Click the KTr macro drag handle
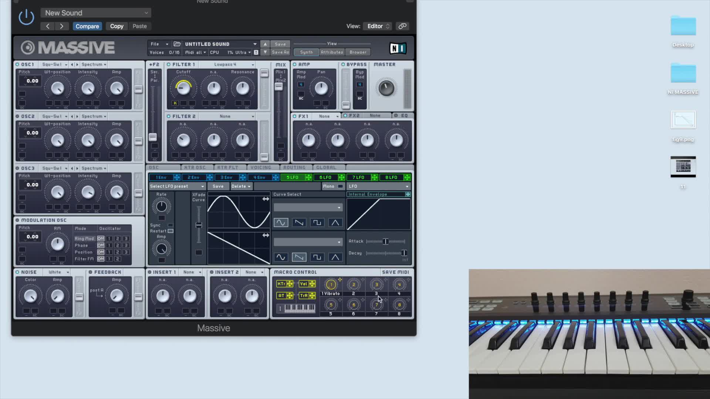This screenshot has width=710, height=399. pos(290,284)
